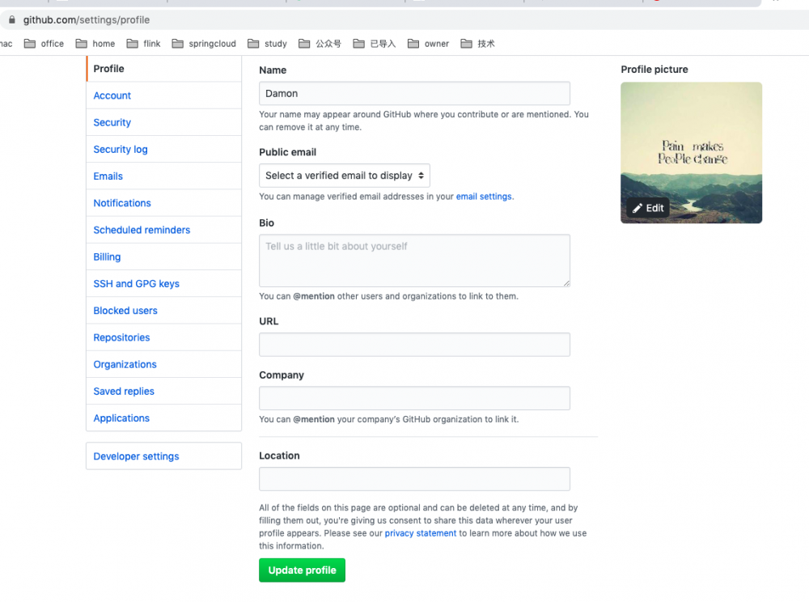The image size is (809, 602).
Task: Click the Update profile button
Action: point(302,570)
